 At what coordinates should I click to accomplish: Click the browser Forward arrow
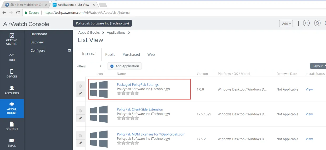[11, 13]
